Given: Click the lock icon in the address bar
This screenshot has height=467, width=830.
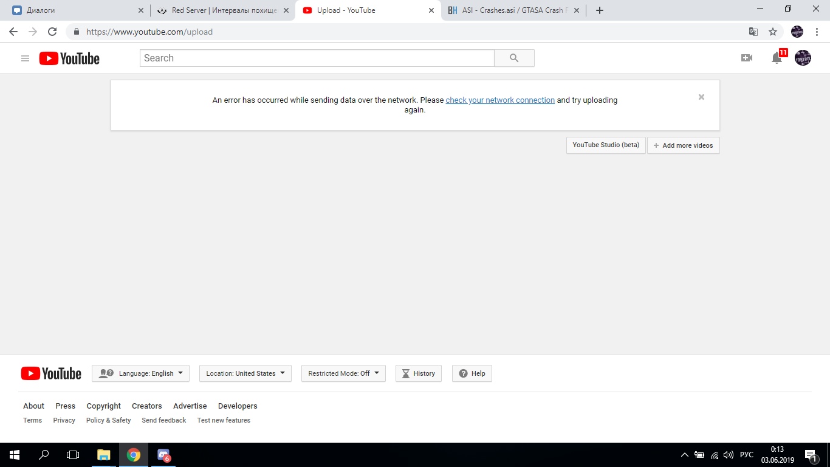Looking at the screenshot, I should tap(77, 32).
